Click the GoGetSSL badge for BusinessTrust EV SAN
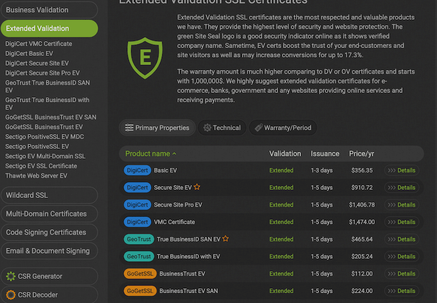 (140, 291)
